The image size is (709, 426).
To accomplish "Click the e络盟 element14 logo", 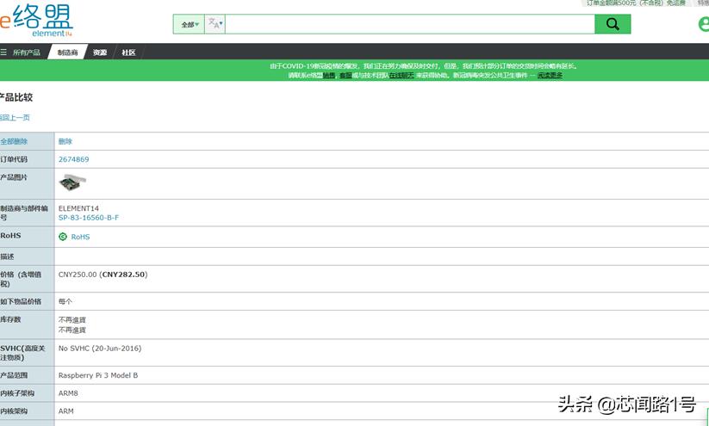I will pyautogui.click(x=36, y=21).
